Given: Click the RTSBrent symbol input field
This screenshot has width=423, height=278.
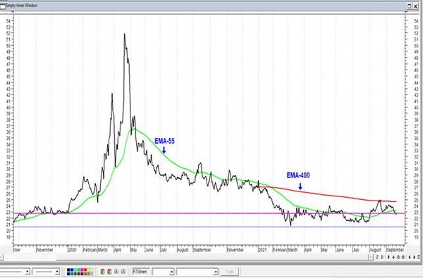Looking at the screenshot, I should click(x=140, y=272).
